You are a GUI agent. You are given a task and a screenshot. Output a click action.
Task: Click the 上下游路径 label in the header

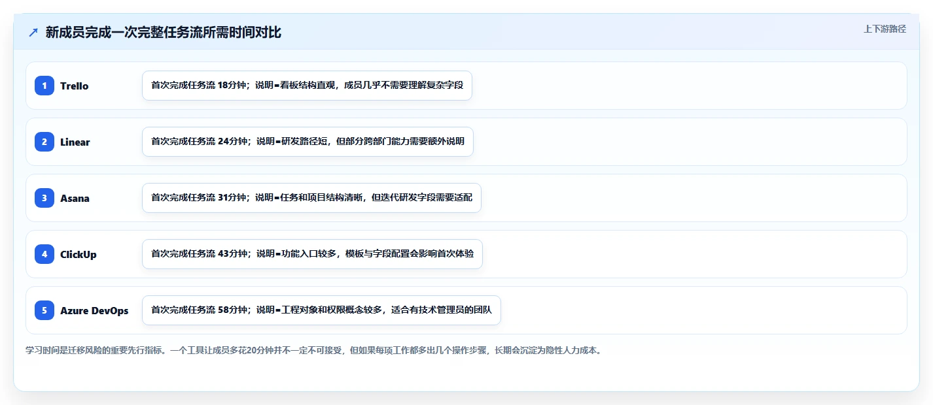pyautogui.click(x=885, y=29)
